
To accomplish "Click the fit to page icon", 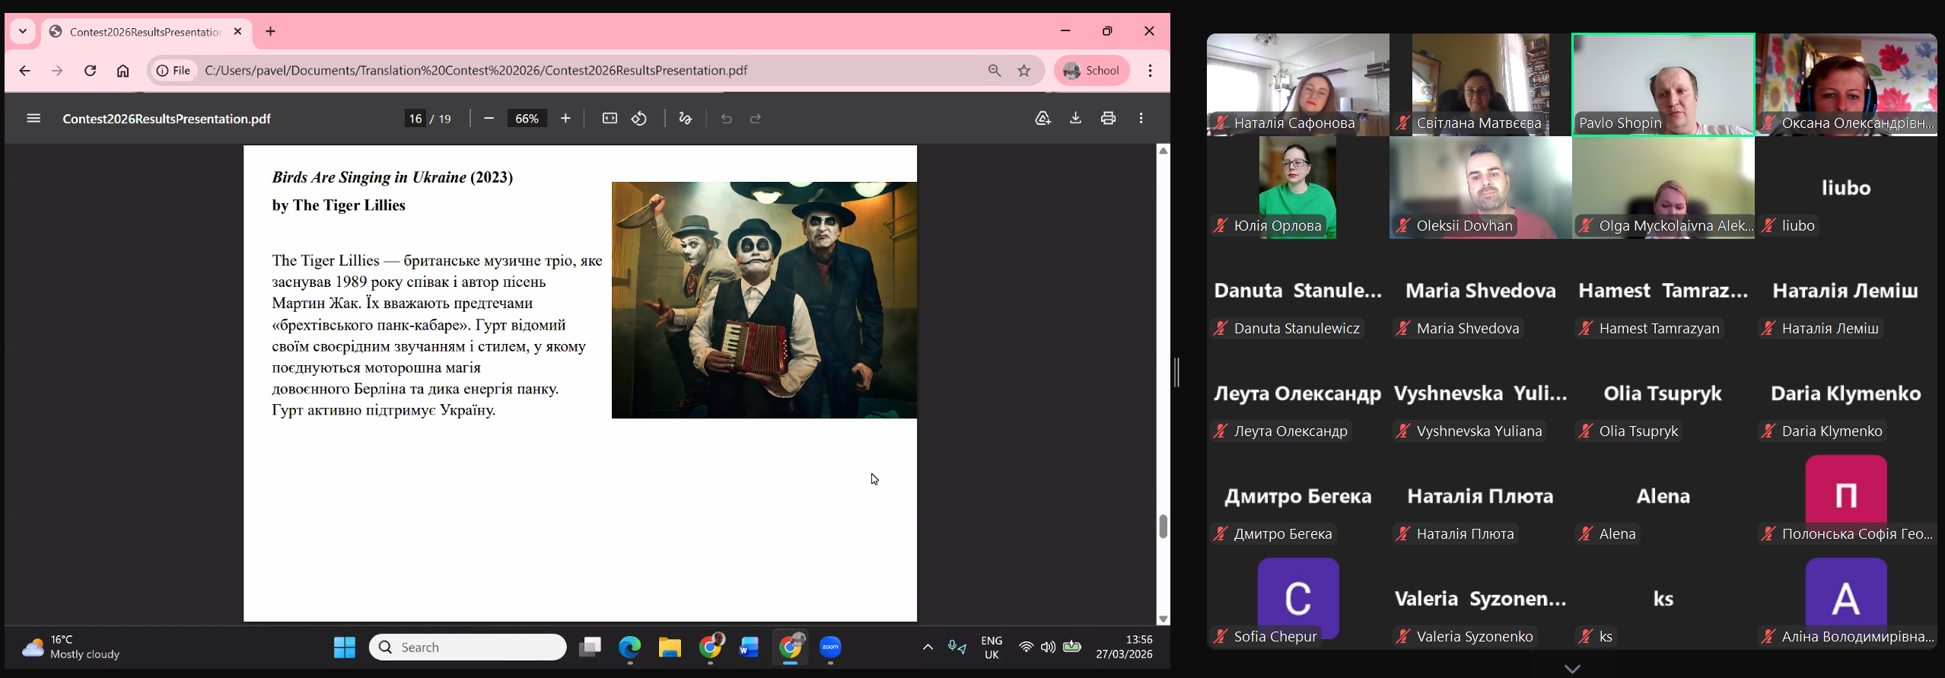I will click(610, 119).
